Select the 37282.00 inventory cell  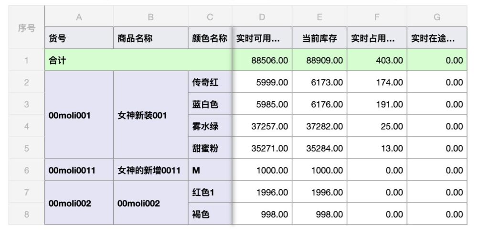pos(319,126)
